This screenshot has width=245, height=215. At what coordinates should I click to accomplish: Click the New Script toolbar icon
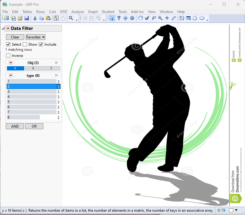(13, 18)
